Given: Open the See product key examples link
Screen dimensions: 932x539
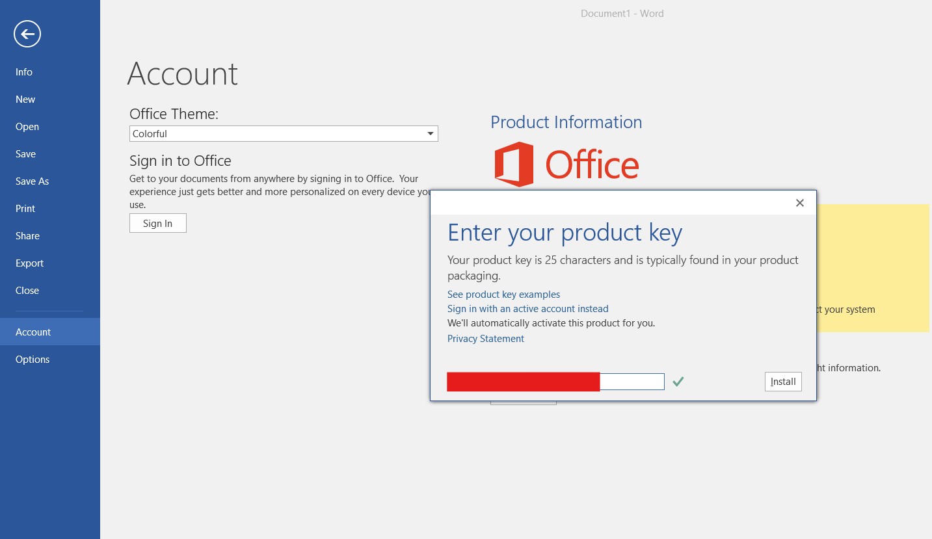Looking at the screenshot, I should coord(503,294).
